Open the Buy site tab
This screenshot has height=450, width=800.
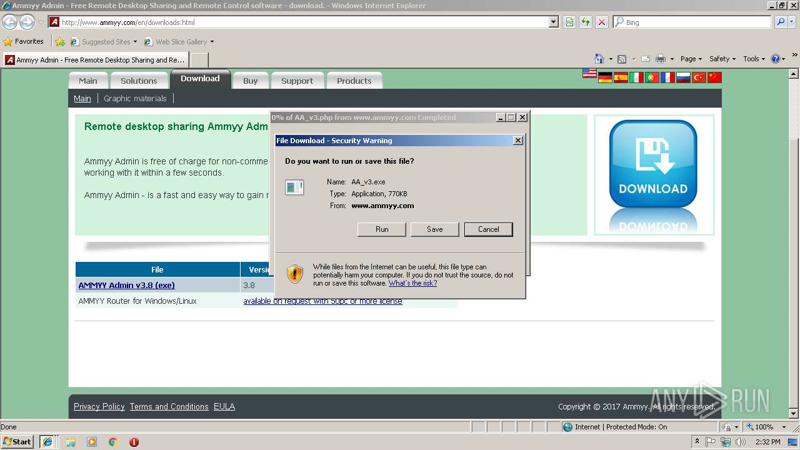(251, 81)
